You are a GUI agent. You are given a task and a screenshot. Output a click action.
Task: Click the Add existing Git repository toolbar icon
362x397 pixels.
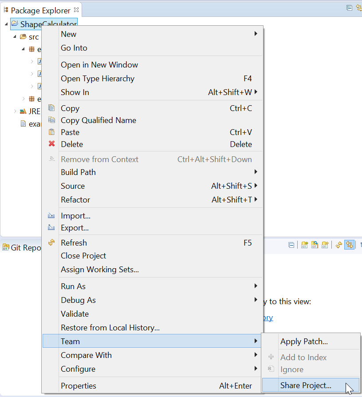pos(304,245)
